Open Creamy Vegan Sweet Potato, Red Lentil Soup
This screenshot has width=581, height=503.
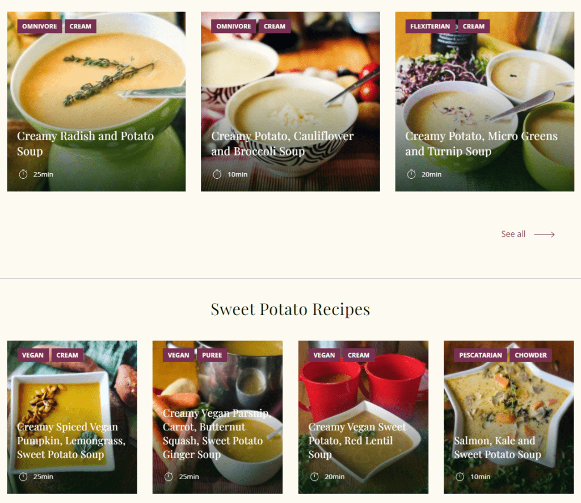(x=357, y=441)
